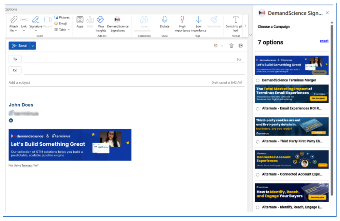Open the Attach file option

click(x=13, y=24)
